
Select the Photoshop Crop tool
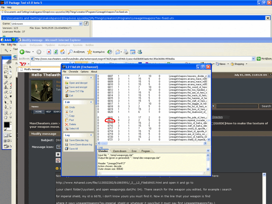[x=6, y=77]
